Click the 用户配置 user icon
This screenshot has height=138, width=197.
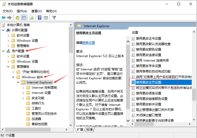tap(8, 51)
